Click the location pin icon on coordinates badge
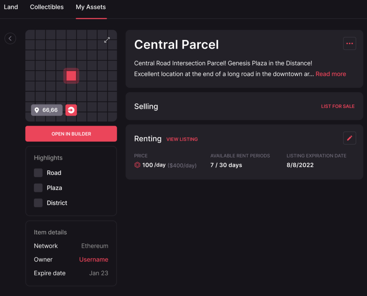Image resolution: width=367 pixels, height=296 pixels. pyautogui.click(x=37, y=110)
